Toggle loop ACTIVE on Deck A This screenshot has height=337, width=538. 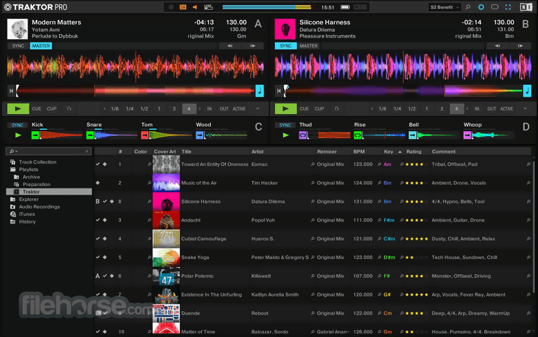tap(239, 109)
